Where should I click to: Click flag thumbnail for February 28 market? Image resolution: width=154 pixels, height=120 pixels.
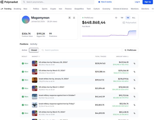point(35,63)
